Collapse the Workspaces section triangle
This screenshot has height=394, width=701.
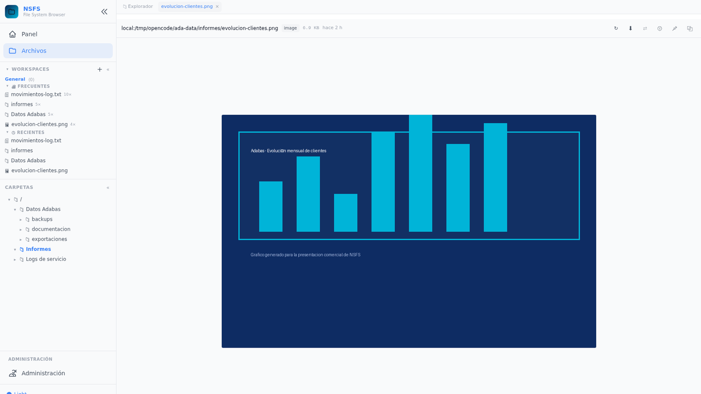(7, 69)
